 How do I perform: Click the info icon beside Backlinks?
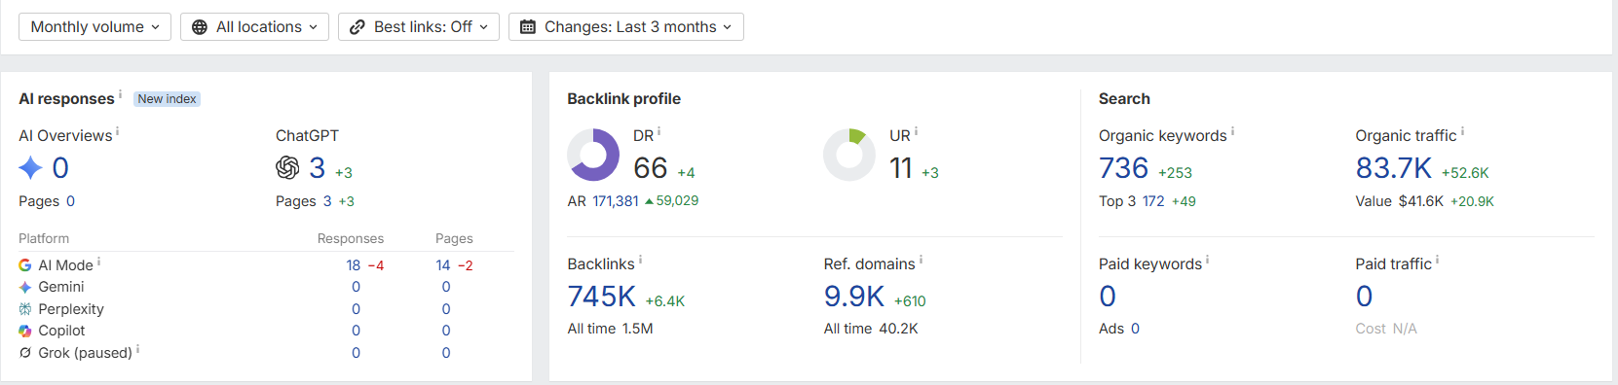(x=640, y=260)
